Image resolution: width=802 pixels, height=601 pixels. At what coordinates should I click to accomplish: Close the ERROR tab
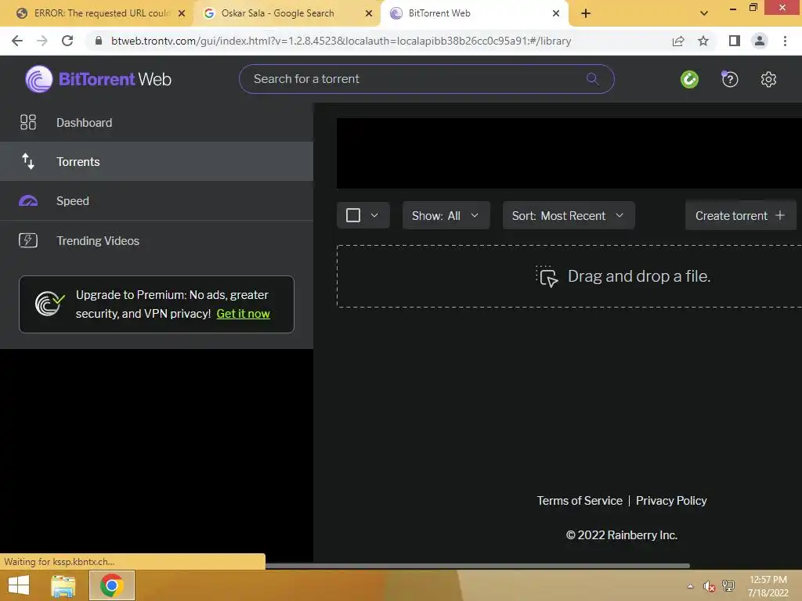coord(182,13)
